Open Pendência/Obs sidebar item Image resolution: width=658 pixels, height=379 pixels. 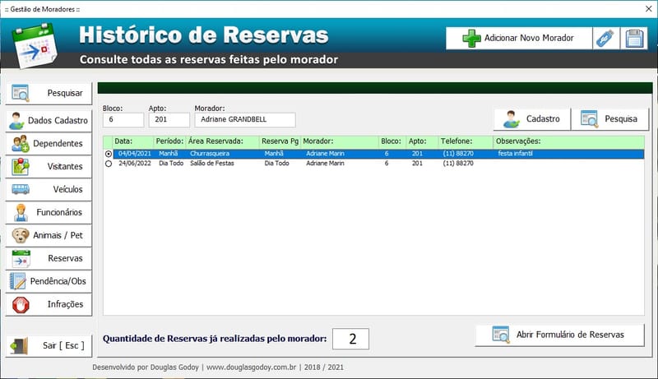pyautogui.click(x=49, y=281)
